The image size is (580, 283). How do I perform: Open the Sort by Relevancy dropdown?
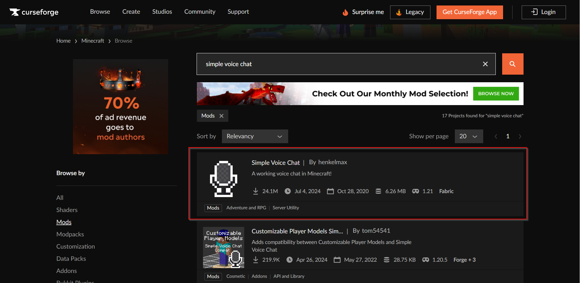pos(255,136)
